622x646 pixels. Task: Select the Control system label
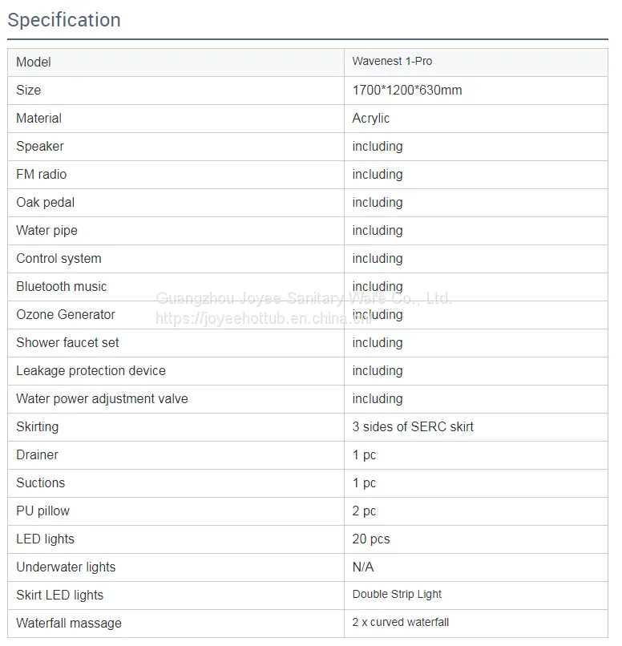point(59,258)
